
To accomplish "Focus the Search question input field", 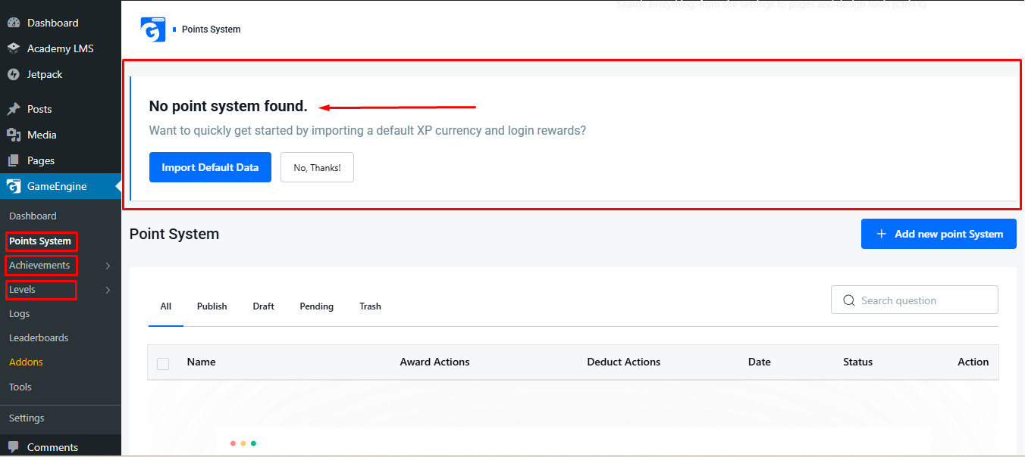I will pos(914,300).
